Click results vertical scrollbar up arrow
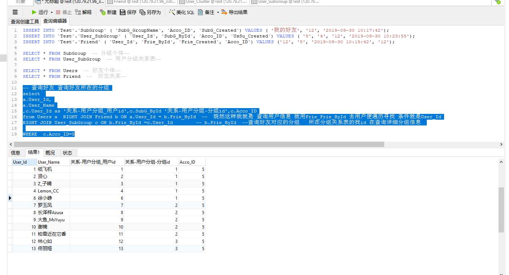This screenshot has width=509, height=275. pos(501,162)
